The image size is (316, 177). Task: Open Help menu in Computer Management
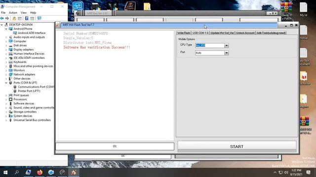coord(33,13)
